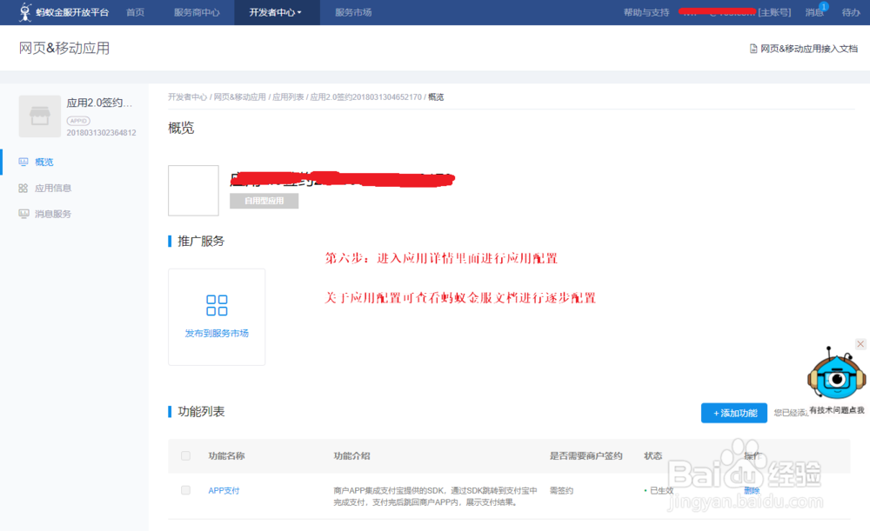This screenshot has height=531, width=870.
Task: Click the +添加功能 button
Action: point(734,413)
